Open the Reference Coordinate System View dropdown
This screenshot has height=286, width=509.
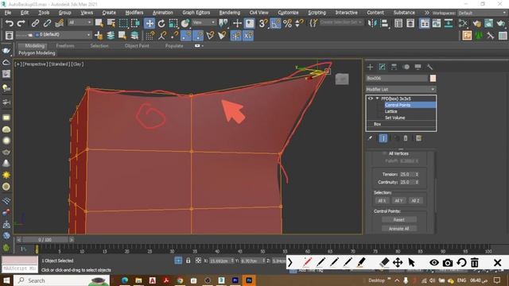click(x=204, y=22)
